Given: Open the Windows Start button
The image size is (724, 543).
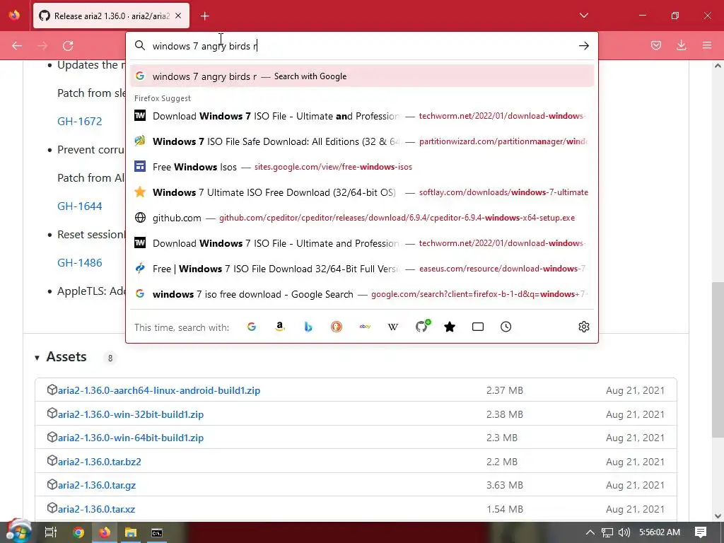Looking at the screenshot, I should [x=18, y=532].
